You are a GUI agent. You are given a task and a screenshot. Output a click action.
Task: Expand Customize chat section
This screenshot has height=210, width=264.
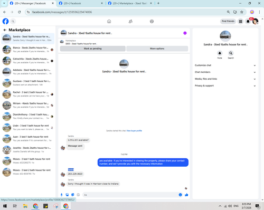[x=225, y=65]
